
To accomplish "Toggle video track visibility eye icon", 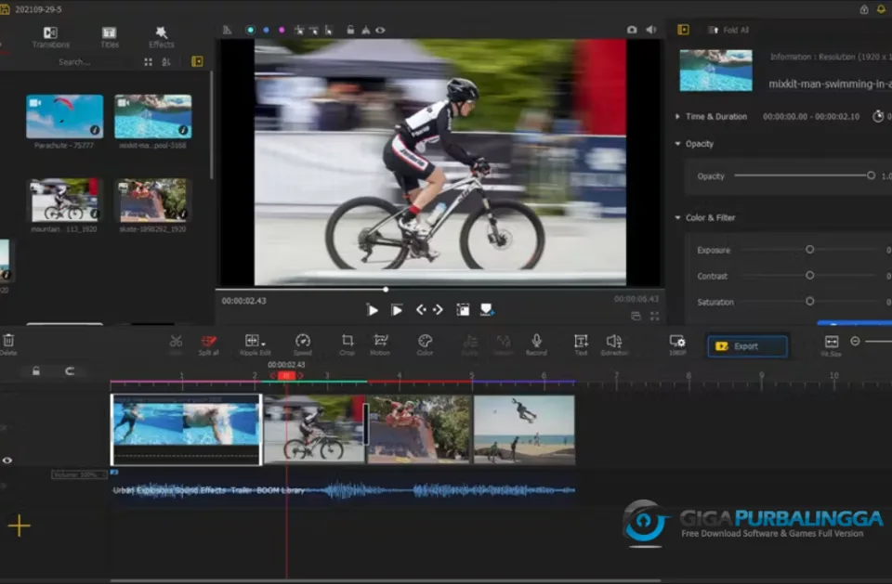I will [7, 461].
